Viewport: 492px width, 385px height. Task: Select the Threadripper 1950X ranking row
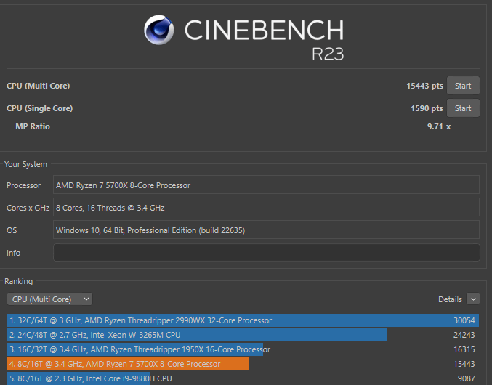click(x=243, y=349)
